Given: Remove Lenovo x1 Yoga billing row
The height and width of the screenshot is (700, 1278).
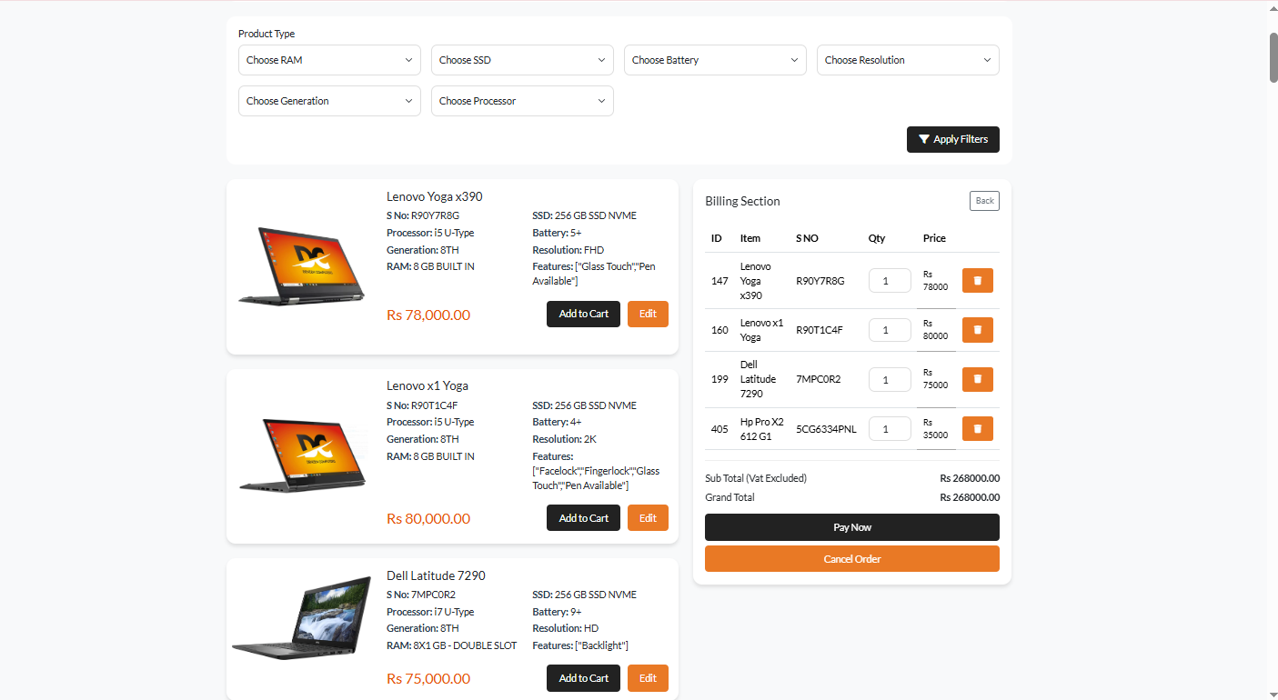Looking at the screenshot, I should tap(977, 329).
